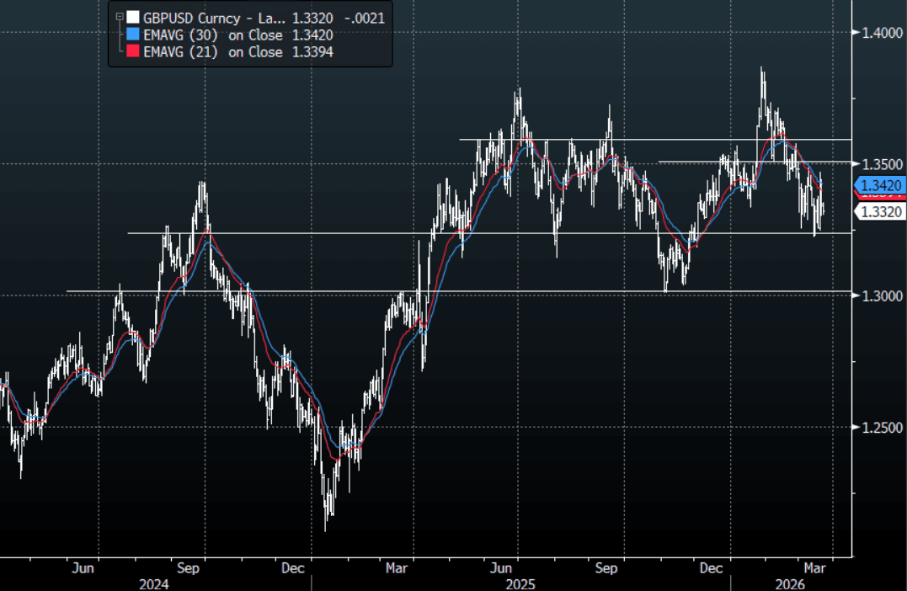
Task: Open the blue EMAVG (30) color swatch
Action: (x=133, y=35)
